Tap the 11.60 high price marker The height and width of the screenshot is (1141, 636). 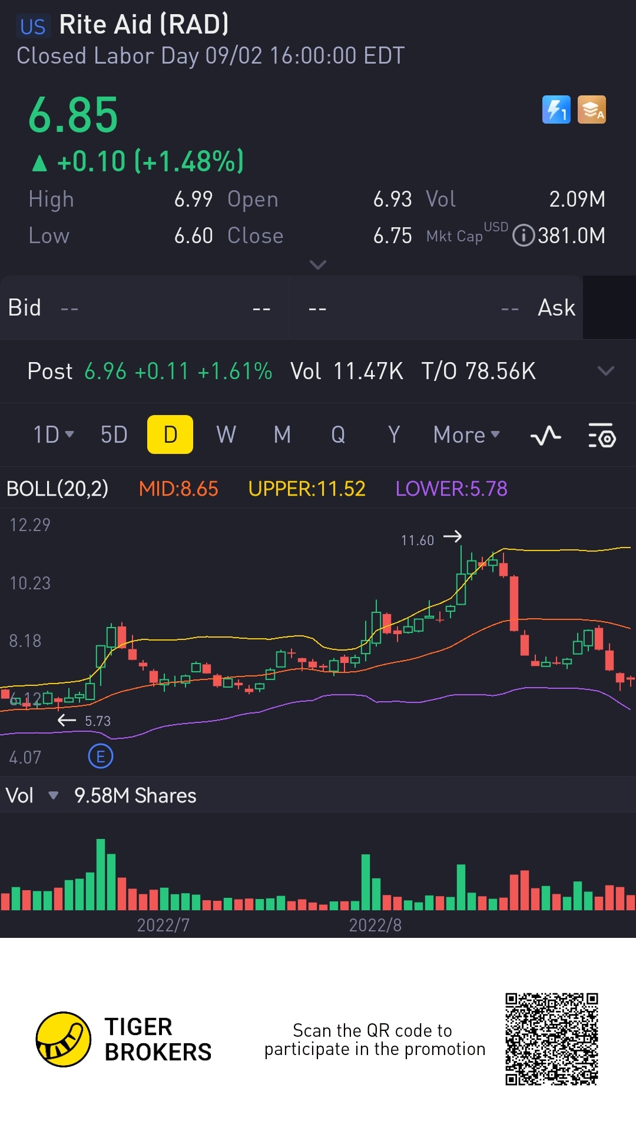point(418,540)
